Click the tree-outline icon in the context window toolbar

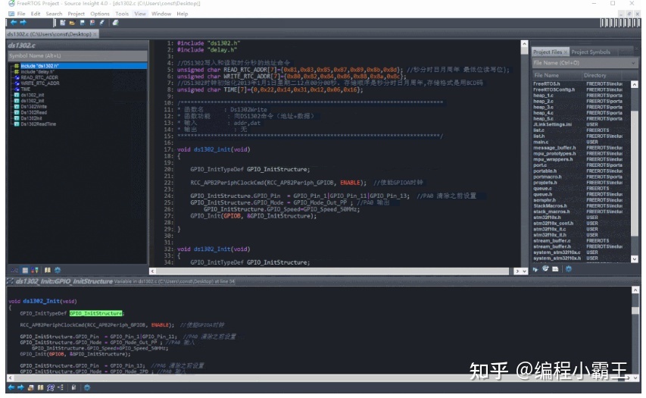coord(61,387)
